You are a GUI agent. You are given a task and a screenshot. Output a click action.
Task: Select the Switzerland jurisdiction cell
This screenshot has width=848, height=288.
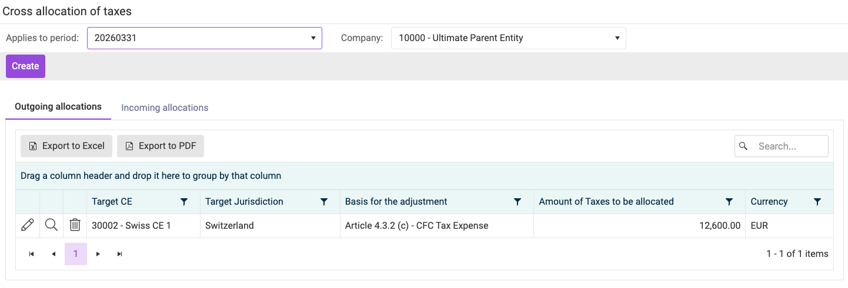[x=270, y=226]
